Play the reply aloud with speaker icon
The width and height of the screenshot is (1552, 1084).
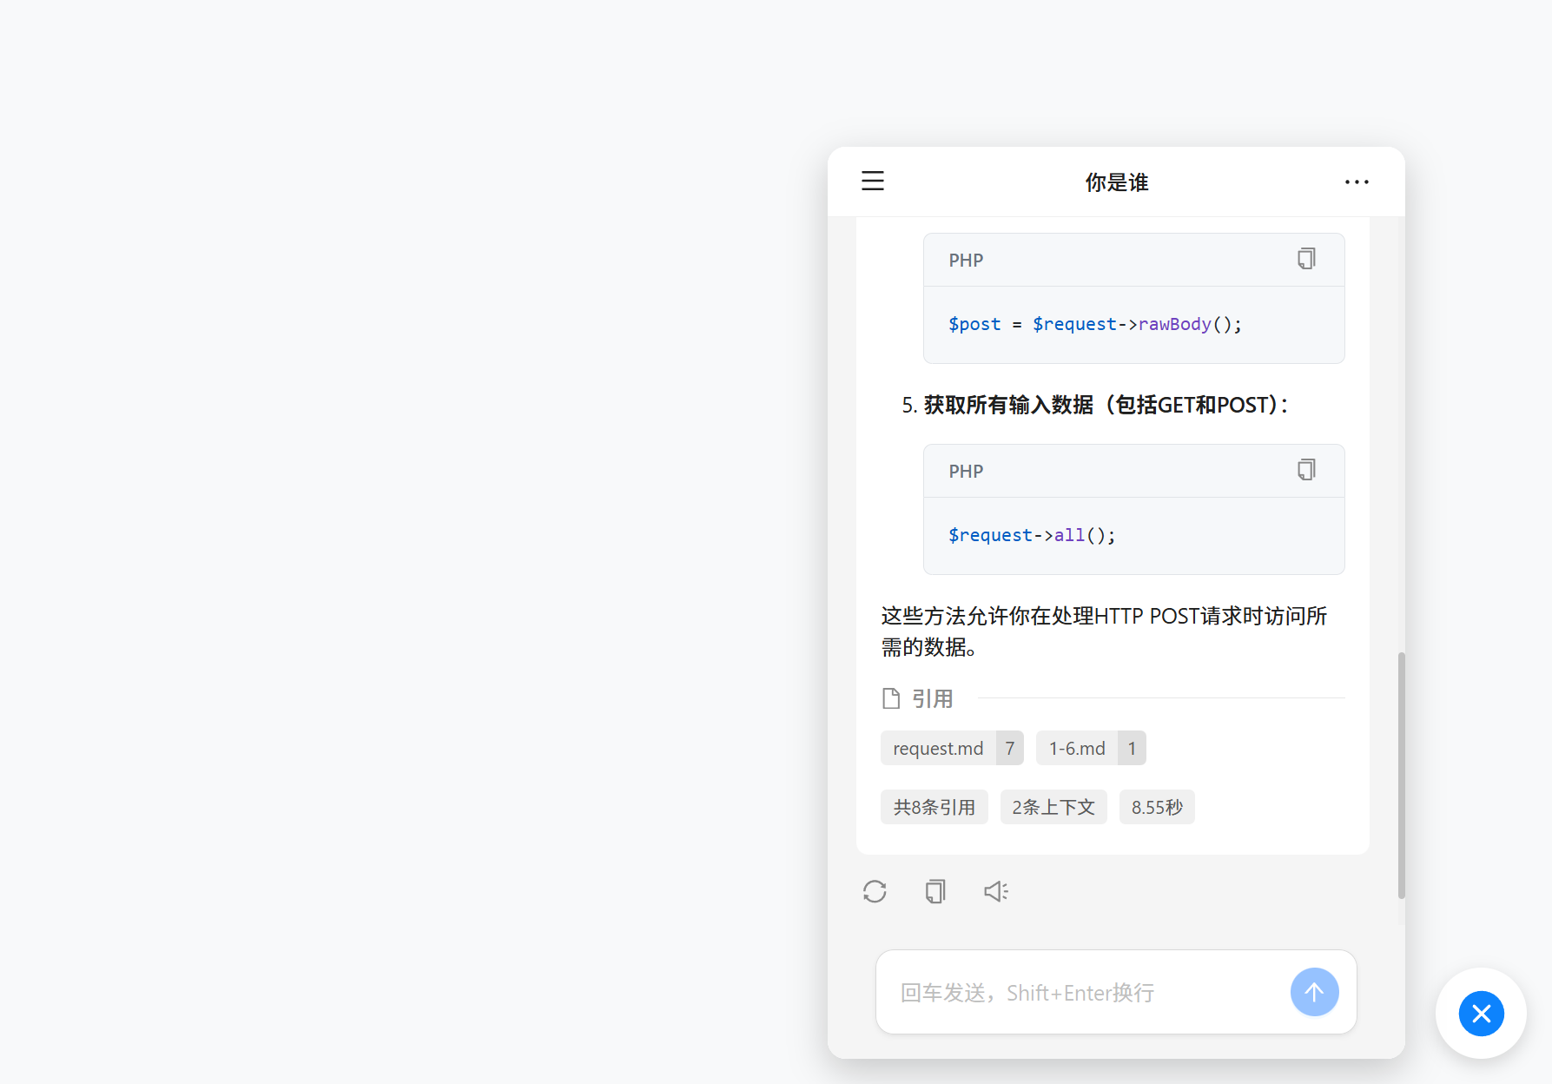(x=996, y=891)
